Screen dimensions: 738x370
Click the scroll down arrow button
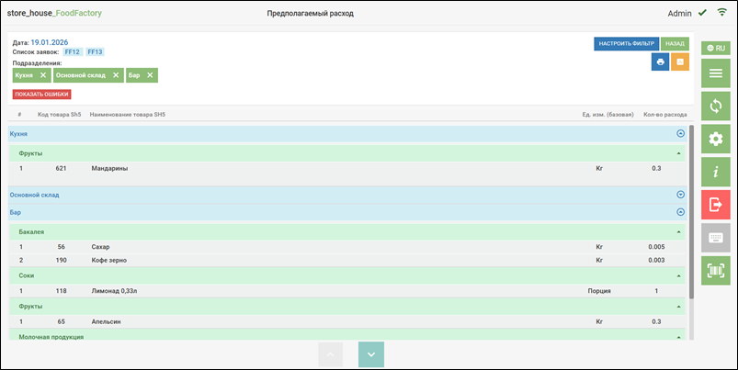tap(370, 354)
